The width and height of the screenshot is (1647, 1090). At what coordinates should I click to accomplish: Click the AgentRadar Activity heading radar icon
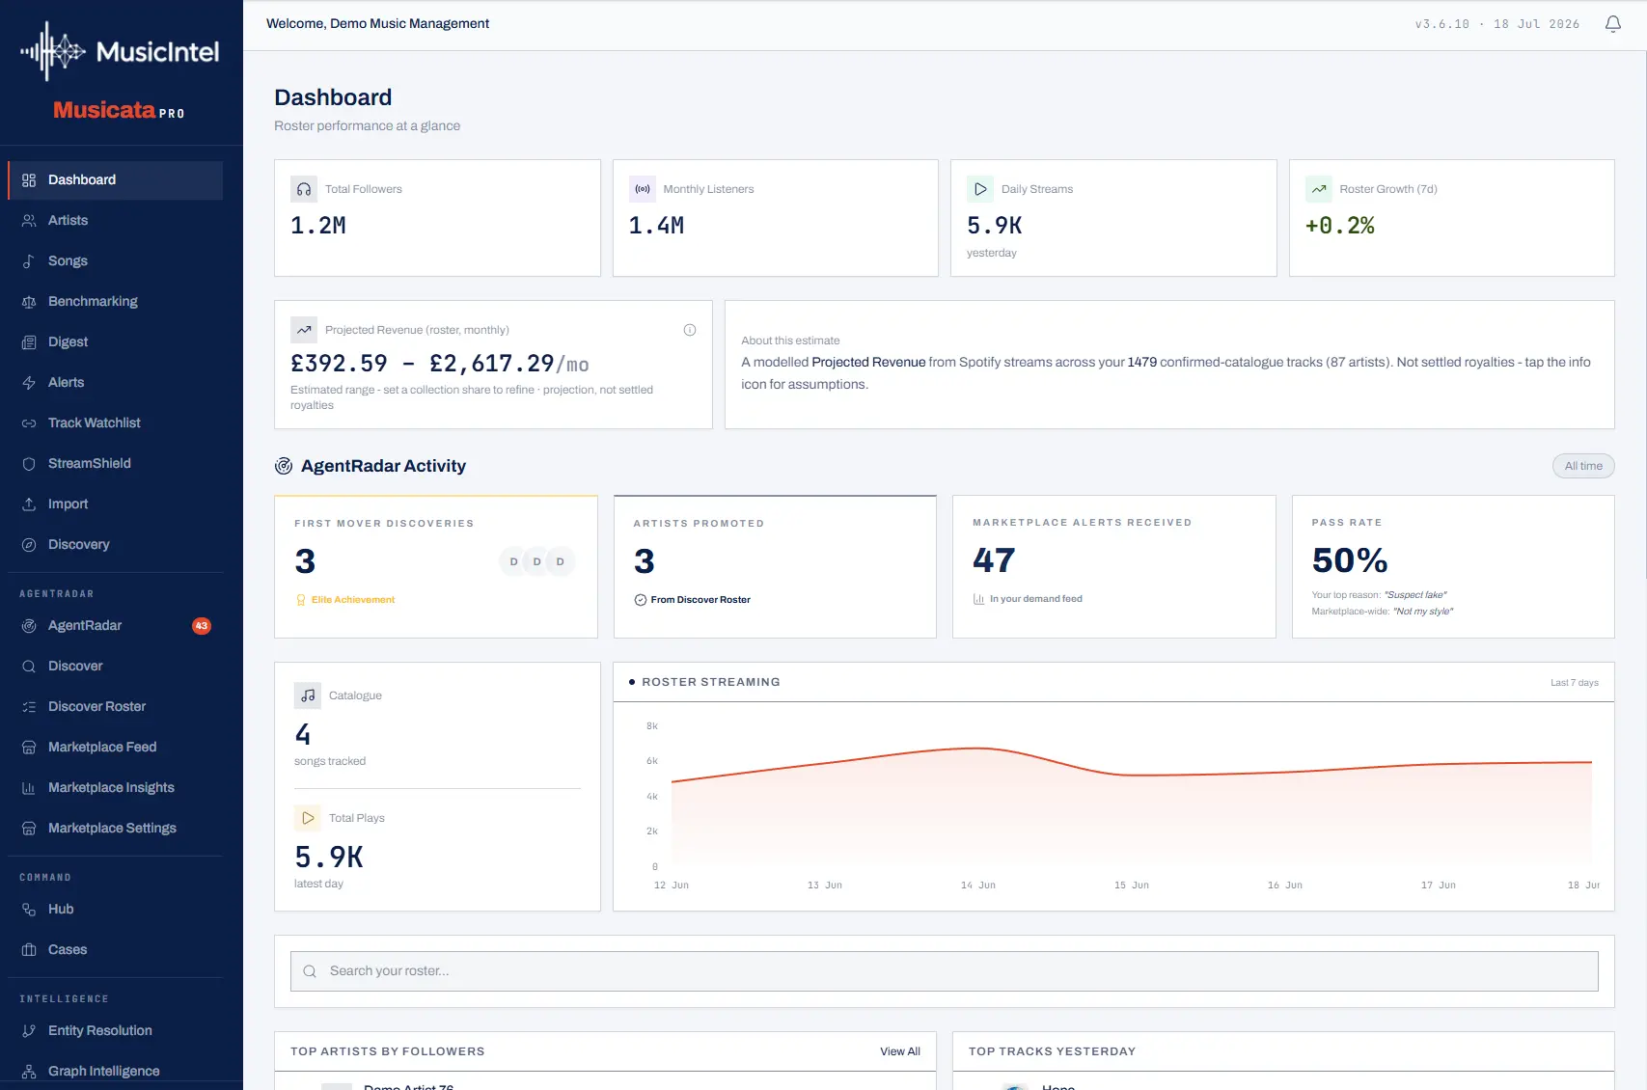tap(284, 466)
